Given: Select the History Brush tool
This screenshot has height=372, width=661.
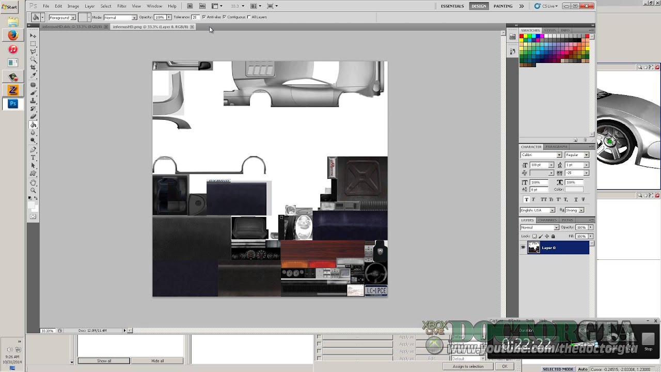Looking at the screenshot, I should coord(33,109).
